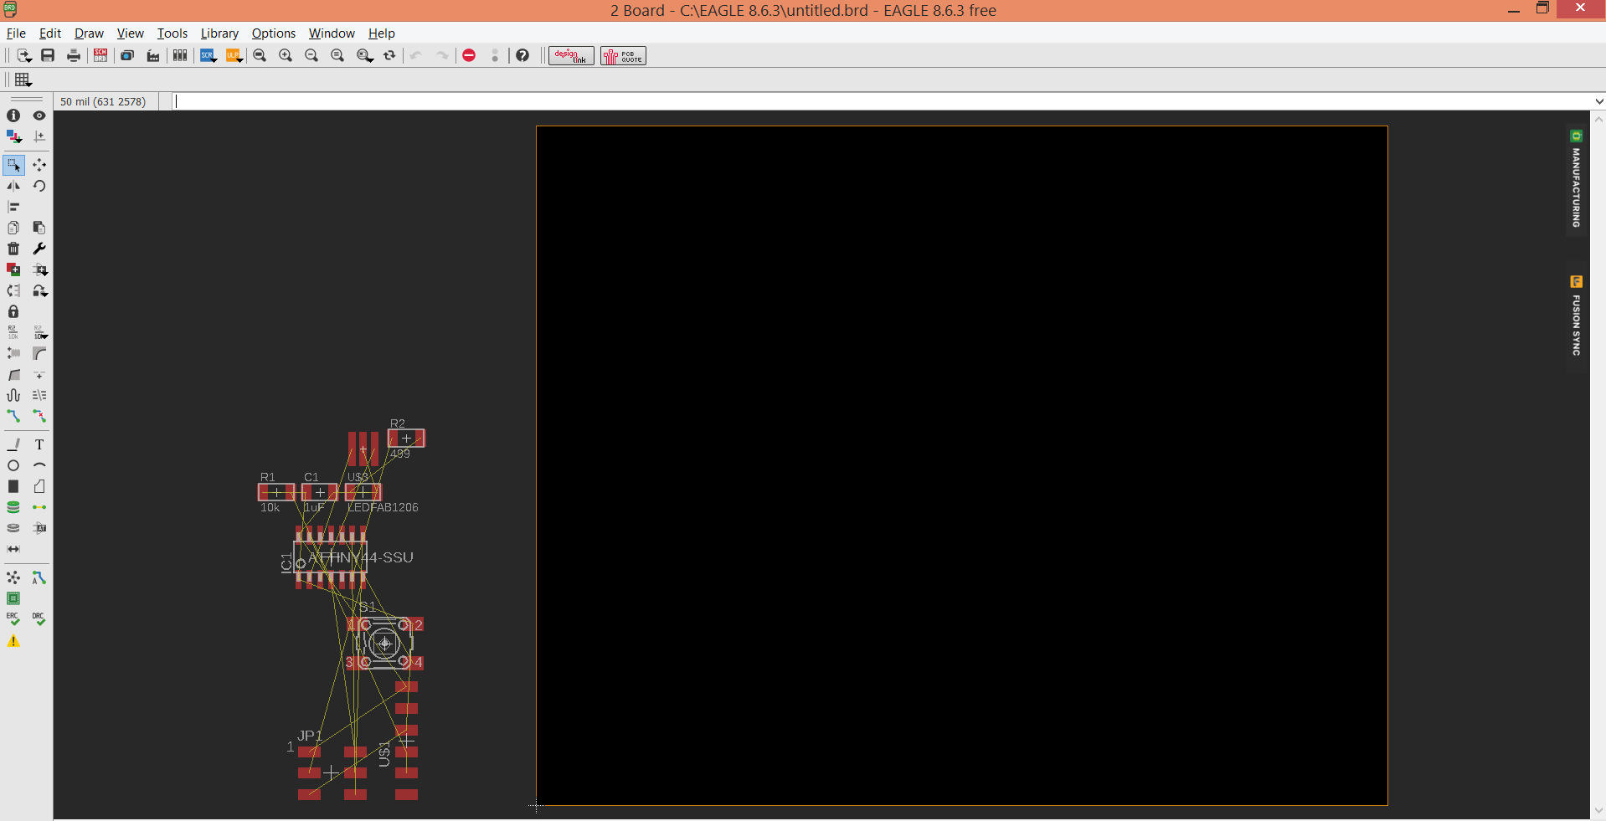Select the Mirror tool
The width and height of the screenshot is (1606, 821).
pos(13,186)
